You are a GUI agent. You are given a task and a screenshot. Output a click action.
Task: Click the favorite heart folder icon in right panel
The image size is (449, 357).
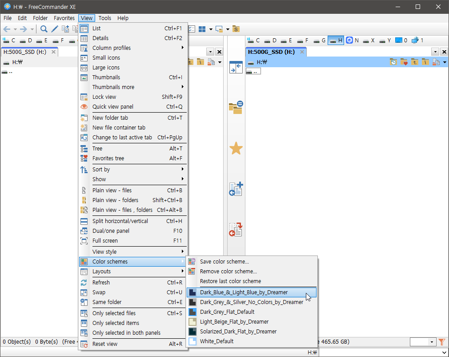tap(404, 62)
